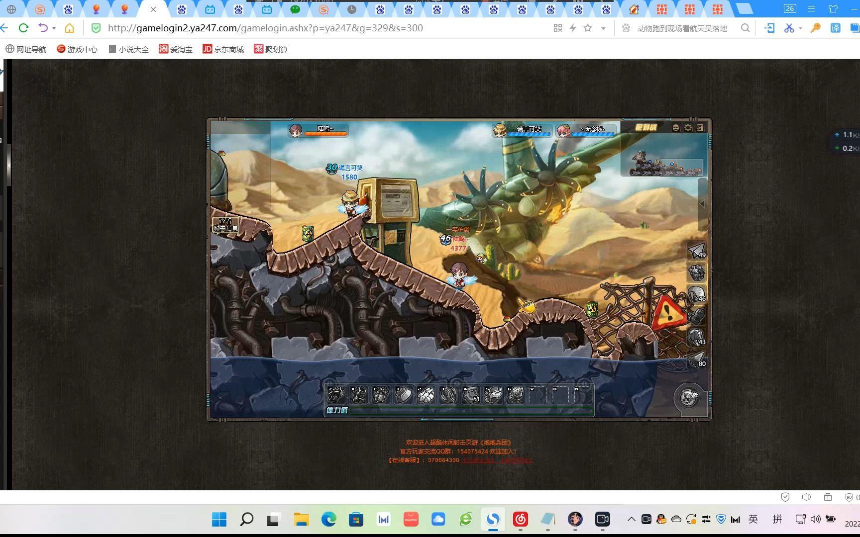Use slot 4 item with count 51
860x537 pixels.
point(471,395)
